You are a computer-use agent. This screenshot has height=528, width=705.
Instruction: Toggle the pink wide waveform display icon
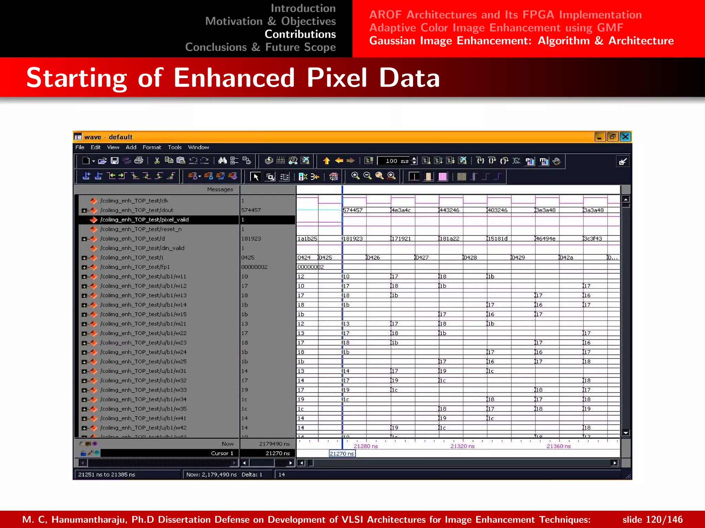[443, 177]
